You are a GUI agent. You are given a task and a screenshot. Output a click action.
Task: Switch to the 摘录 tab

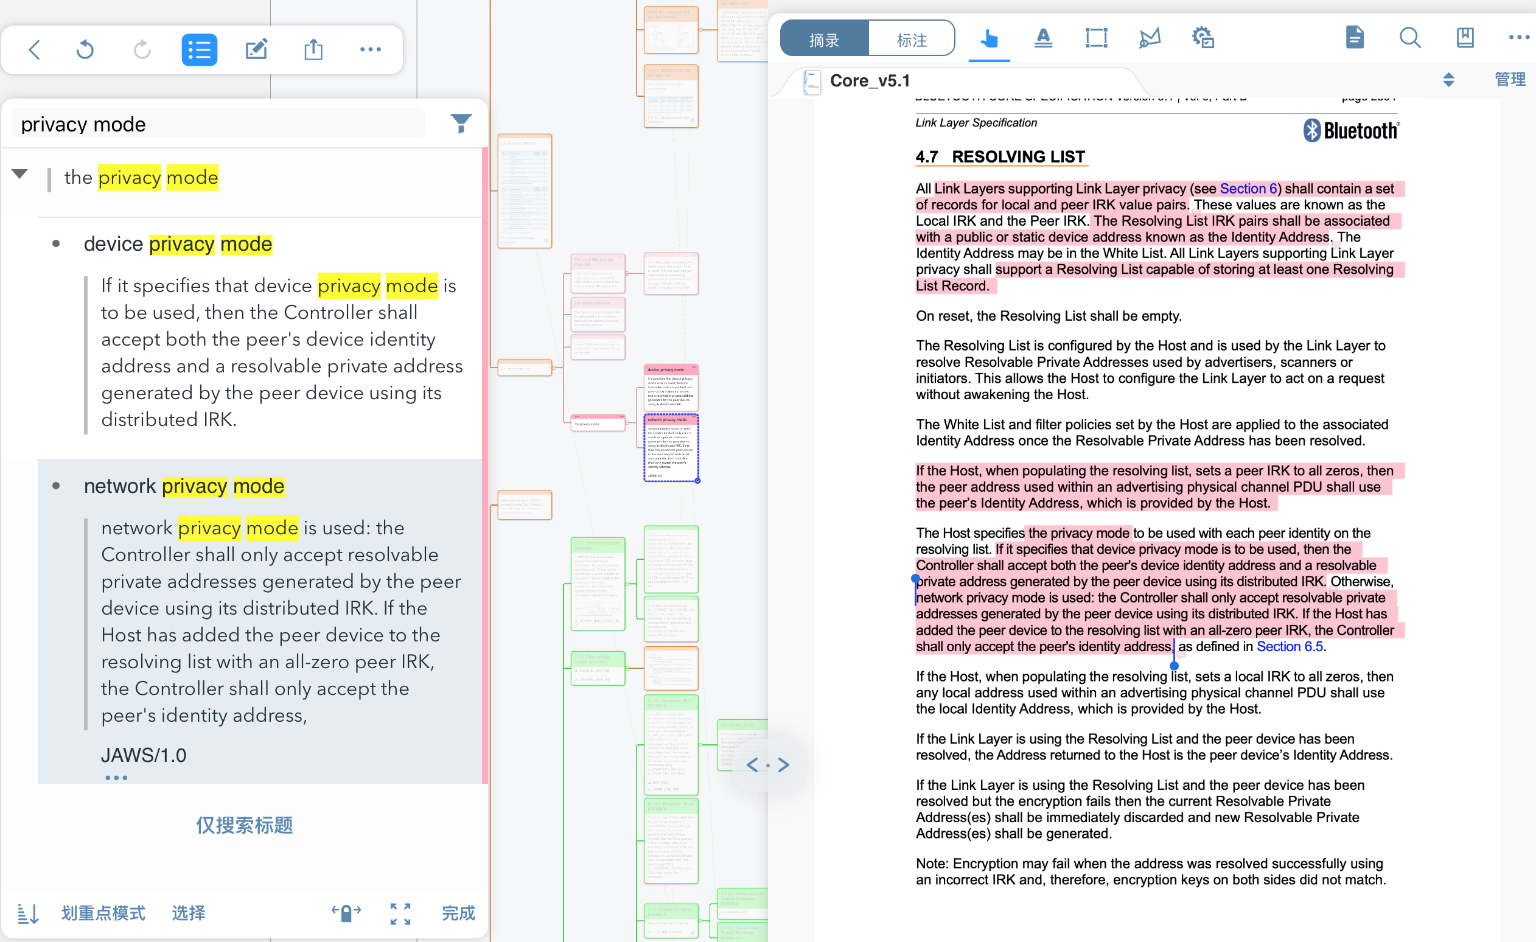click(x=824, y=40)
